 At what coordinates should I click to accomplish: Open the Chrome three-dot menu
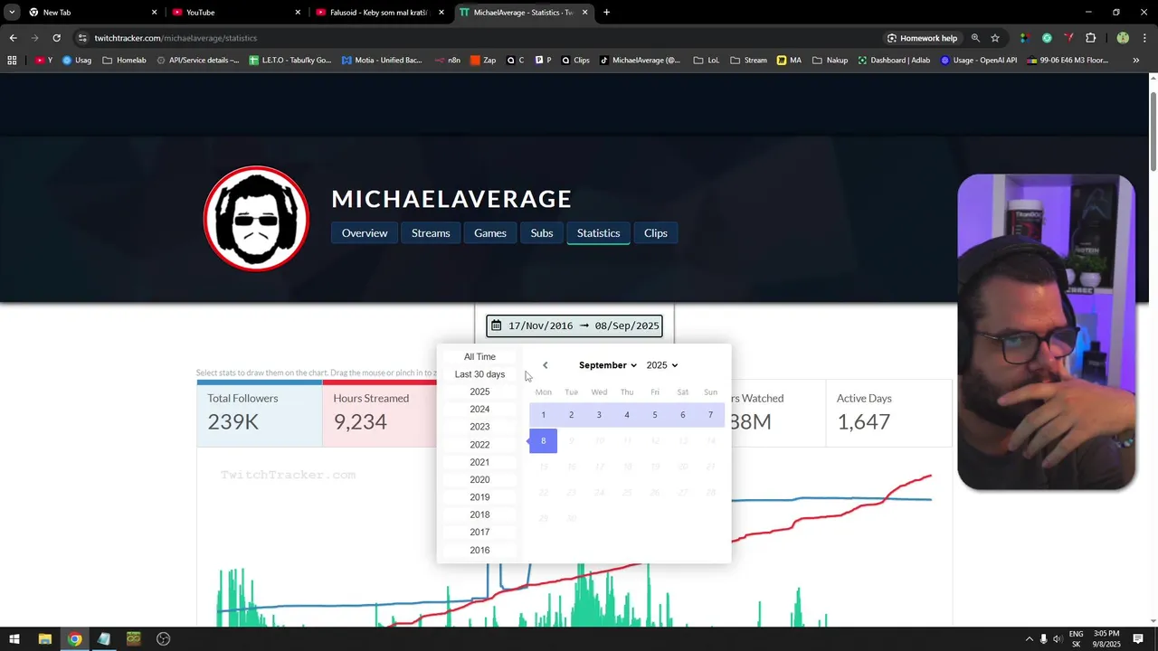[1144, 38]
